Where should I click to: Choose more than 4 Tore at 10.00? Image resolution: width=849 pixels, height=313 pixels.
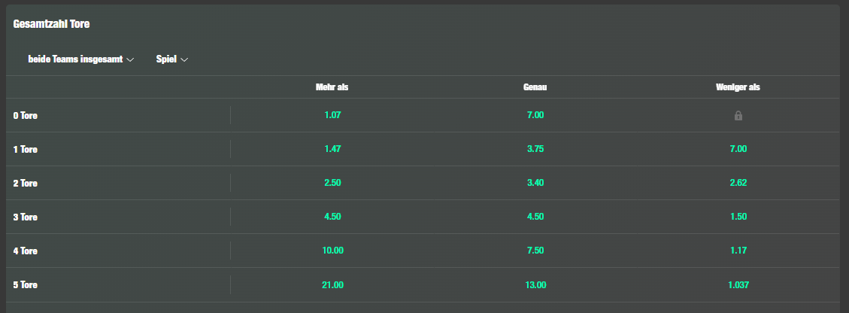tap(332, 251)
